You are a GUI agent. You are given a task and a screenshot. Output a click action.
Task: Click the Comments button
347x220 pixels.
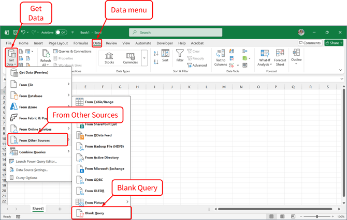coord(310,43)
